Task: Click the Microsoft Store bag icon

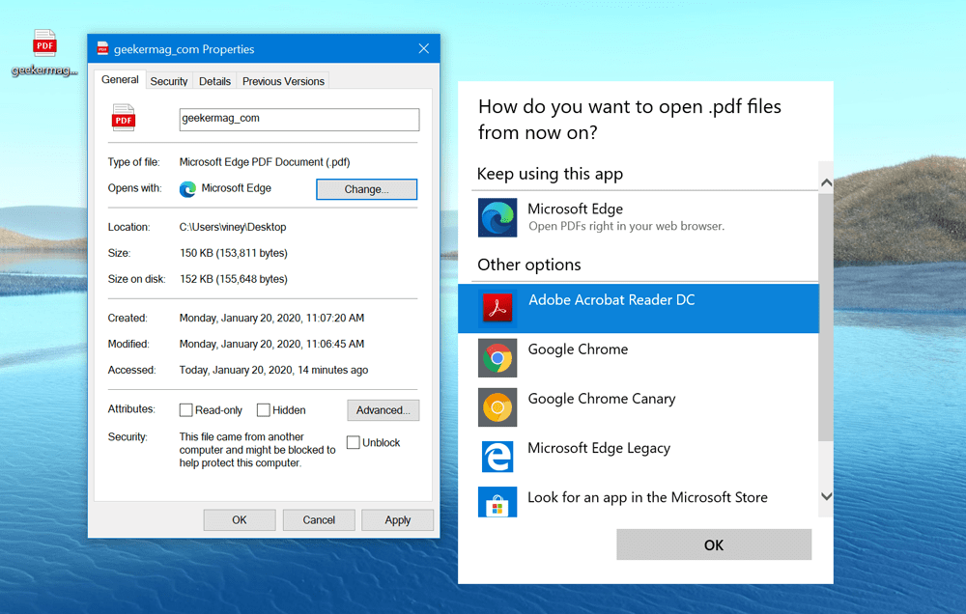Action: tap(497, 502)
